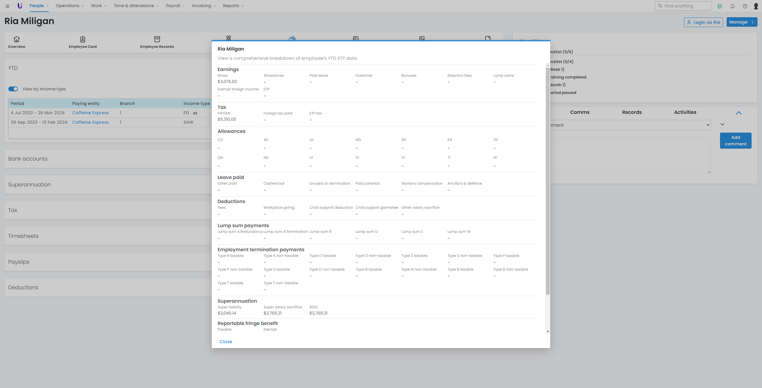Open the Employee Records archive icon
The height and width of the screenshot is (388, 762).
(x=157, y=39)
